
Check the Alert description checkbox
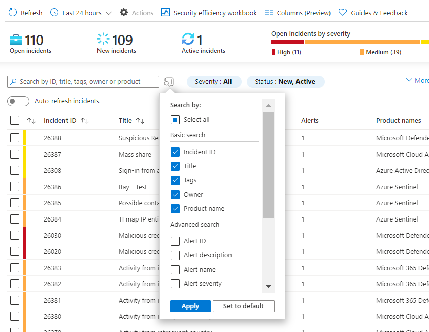[175, 255]
